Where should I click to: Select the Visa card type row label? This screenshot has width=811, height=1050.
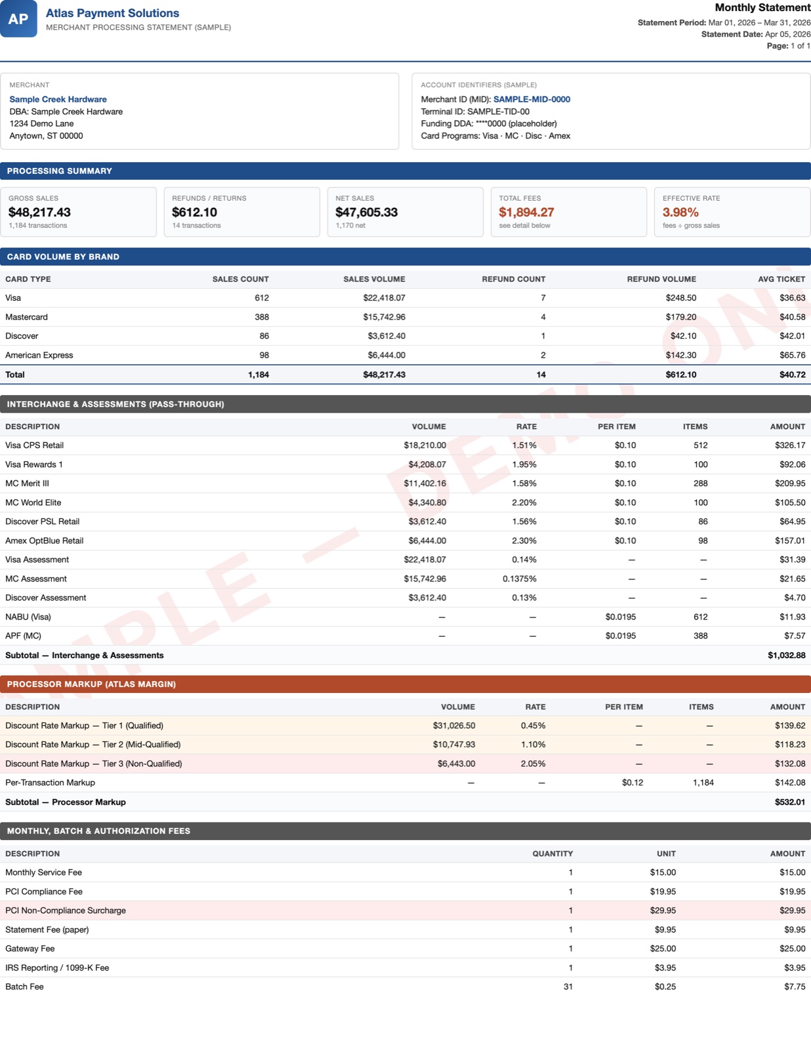(x=13, y=298)
